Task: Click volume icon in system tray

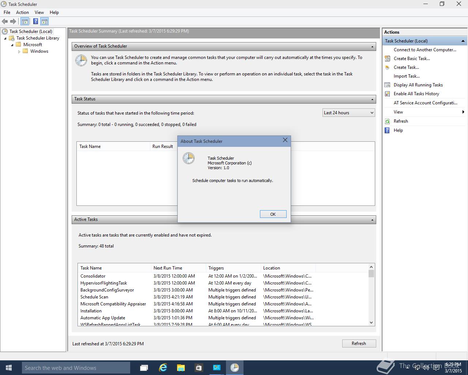Action: point(425,368)
